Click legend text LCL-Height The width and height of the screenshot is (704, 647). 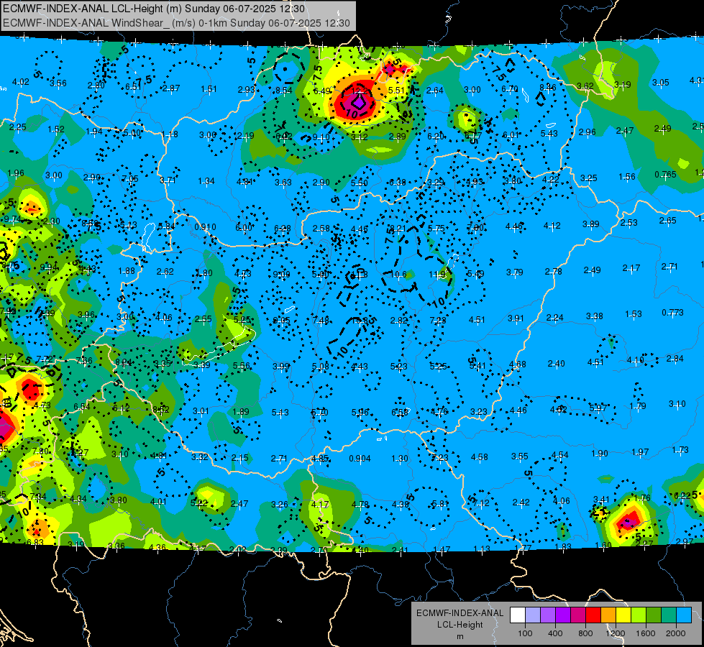pos(460,625)
